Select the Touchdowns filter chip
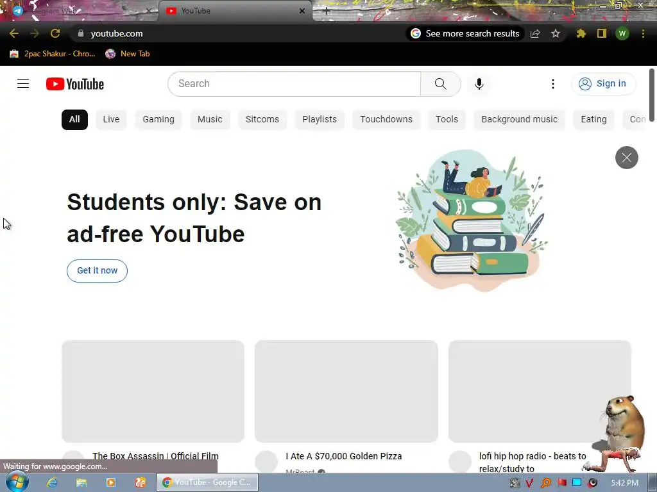The image size is (657, 492). (x=386, y=119)
